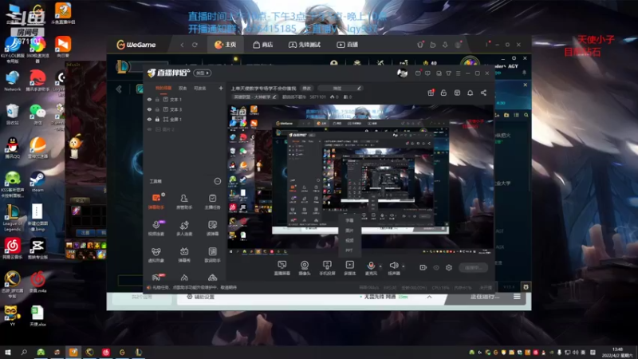The image size is (638, 359).
Task: Toggle lock on 文本 1 layer
Action: click(x=157, y=99)
